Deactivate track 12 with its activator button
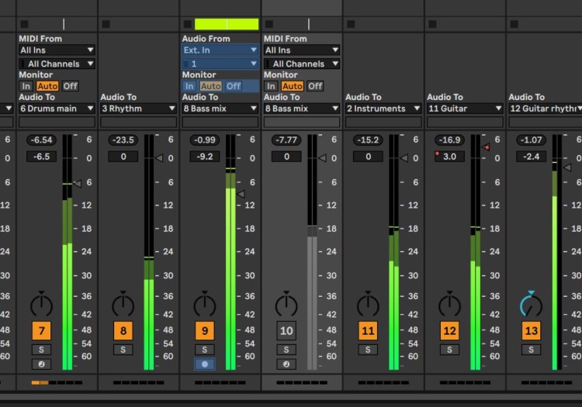This screenshot has height=407, width=582. (x=449, y=331)
